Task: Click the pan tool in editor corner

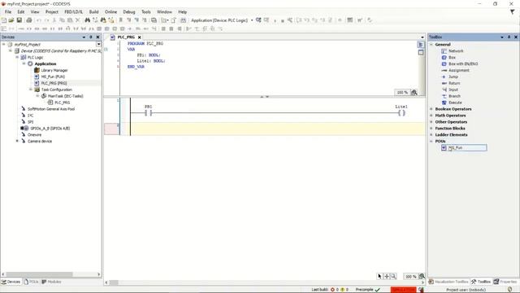Action: click(387, 276)
